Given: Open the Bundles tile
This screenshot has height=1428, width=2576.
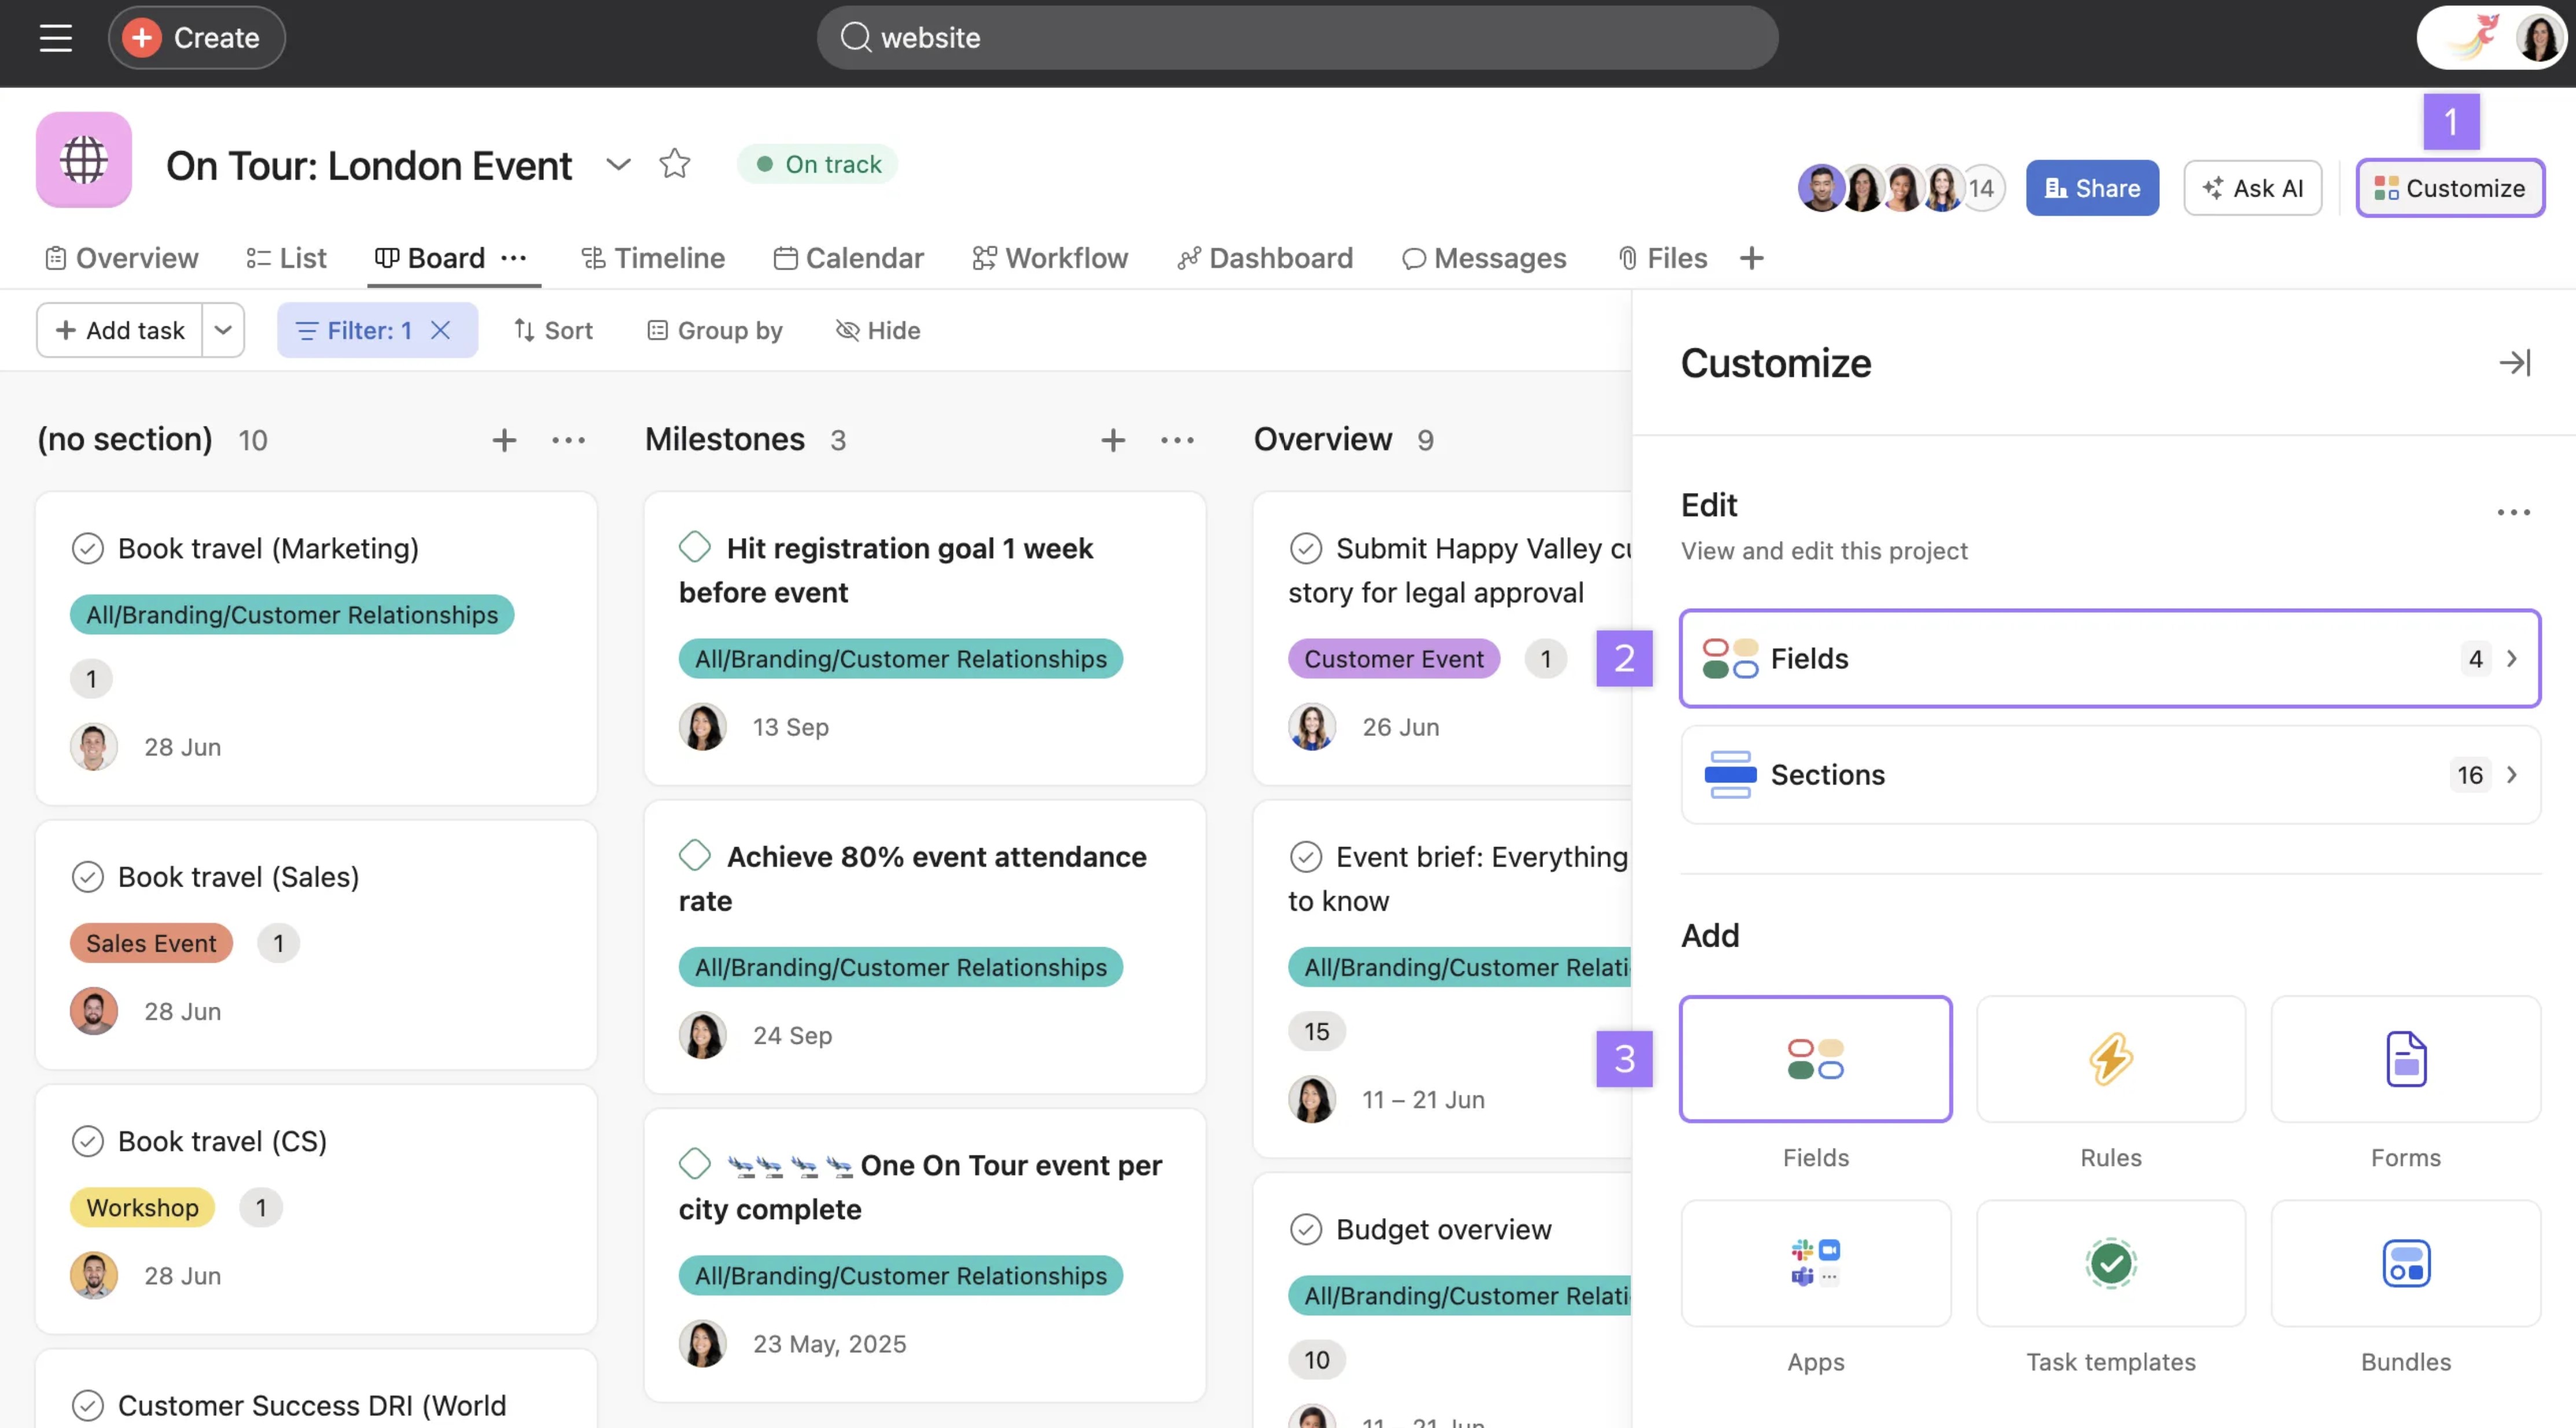Looking at the screenshot, I should pyautogui.click(x=2405, y=1264).
